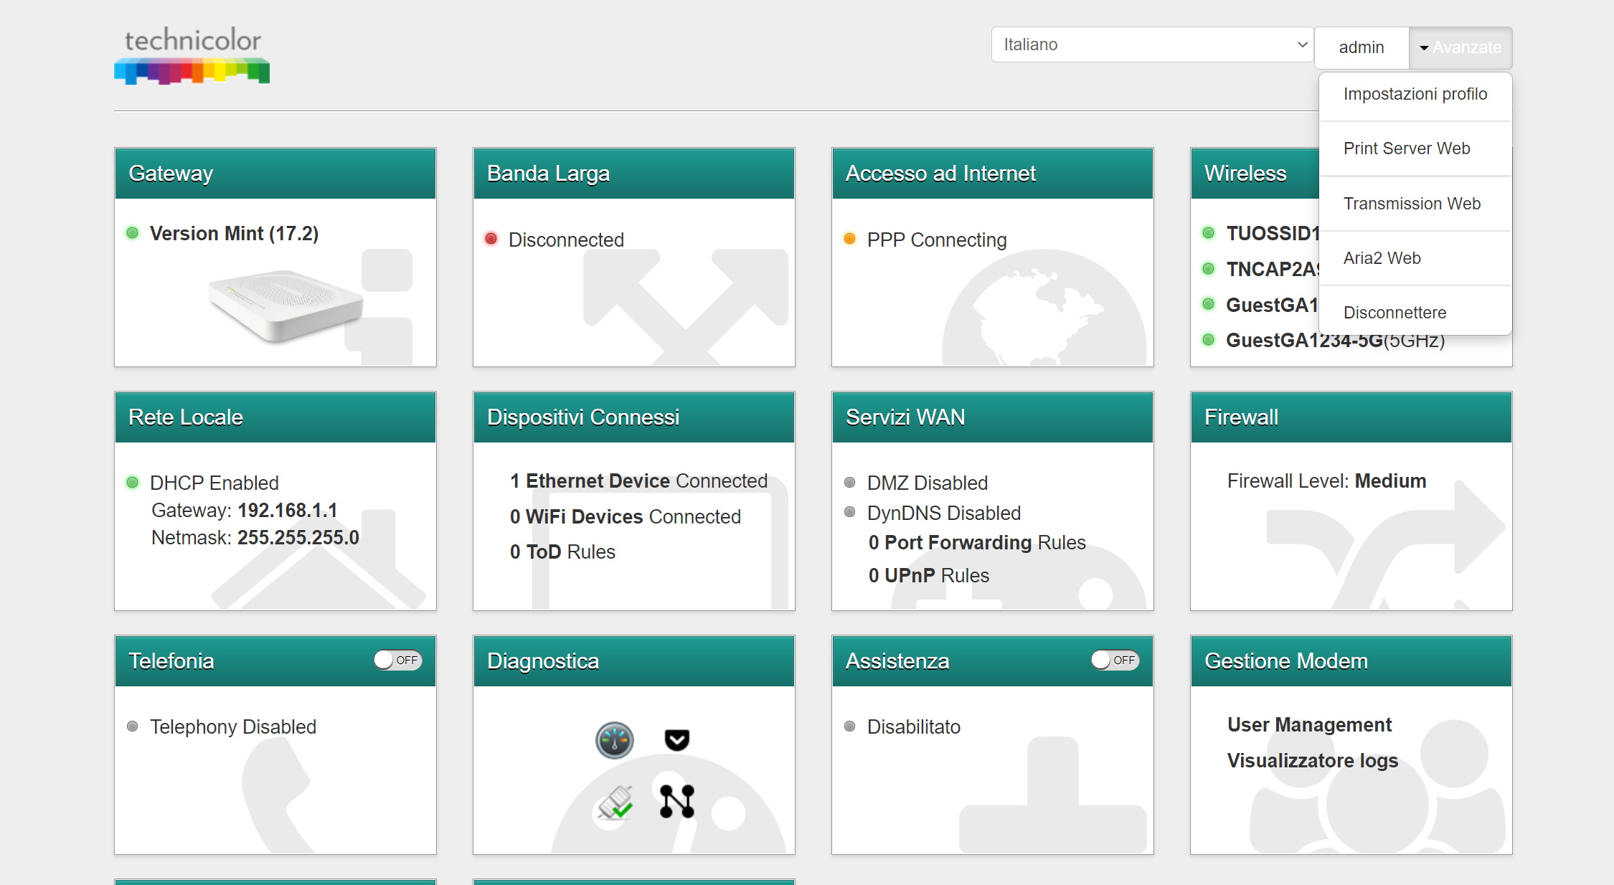The image size is (1614, 885).
Task: Open connection check icon with green checkmark
Action: (x=615, y=803)
